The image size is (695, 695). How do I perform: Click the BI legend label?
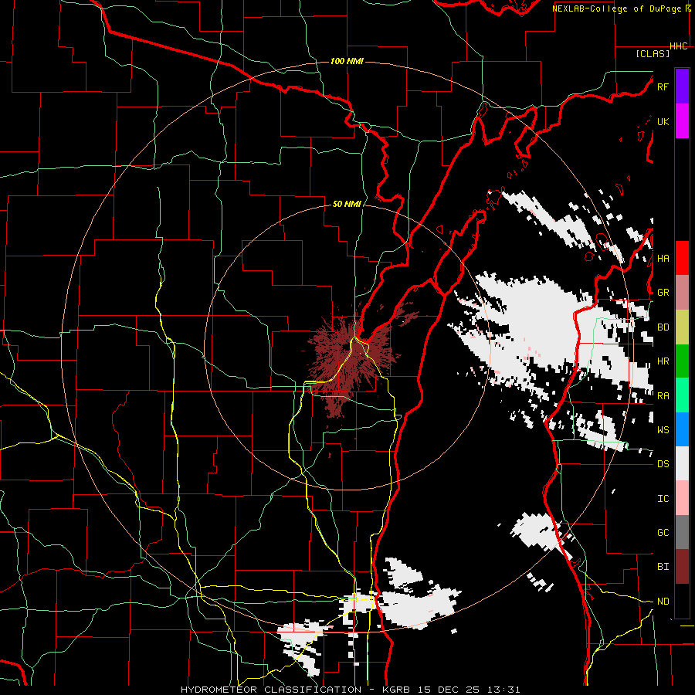(663, 567)
